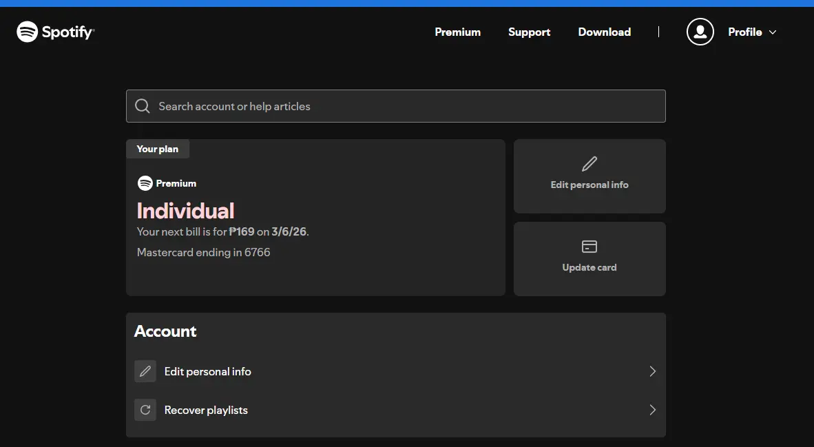Open Edit personal info row in Account list
The image size is (814, 447).
click(395, 371)
